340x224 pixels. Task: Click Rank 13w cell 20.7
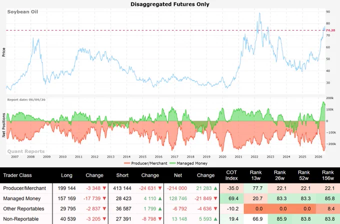[256, 198]
